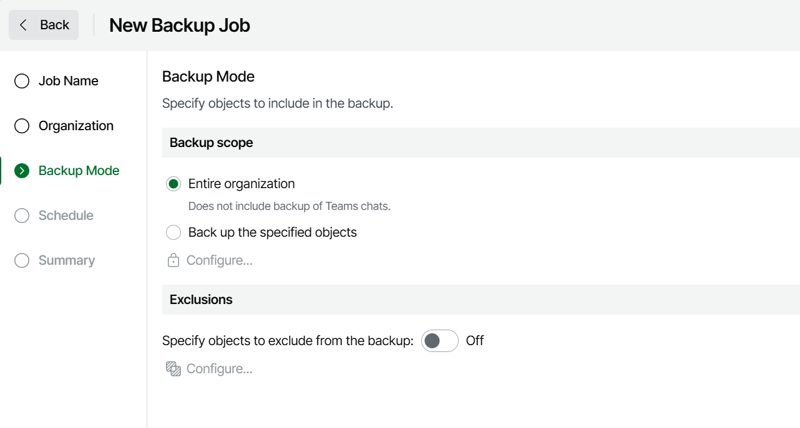
Task: Click the Schedule step circle icon
Action: (x=22, y=216)
